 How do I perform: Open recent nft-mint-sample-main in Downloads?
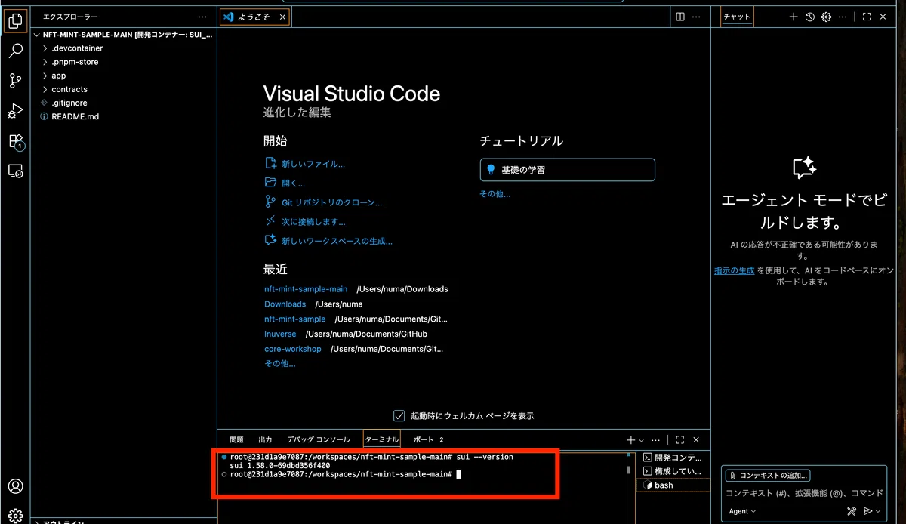pyautogui.click(x=306, y=289)
